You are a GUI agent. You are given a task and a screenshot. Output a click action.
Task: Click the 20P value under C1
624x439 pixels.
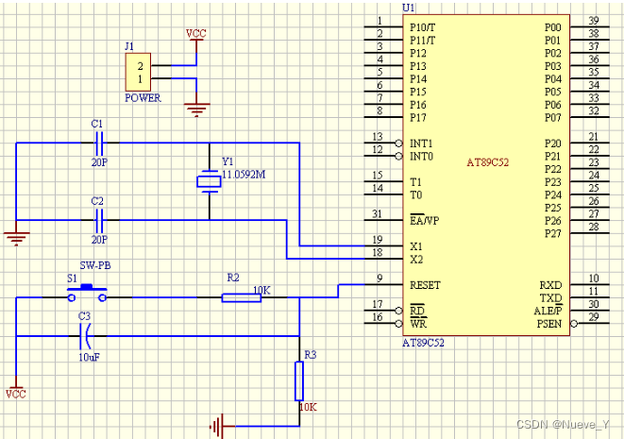99,162
